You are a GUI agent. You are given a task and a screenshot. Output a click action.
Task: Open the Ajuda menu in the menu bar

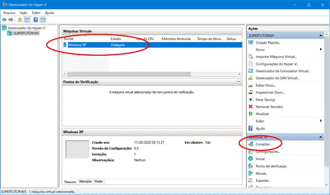click(x=49, y=13)
